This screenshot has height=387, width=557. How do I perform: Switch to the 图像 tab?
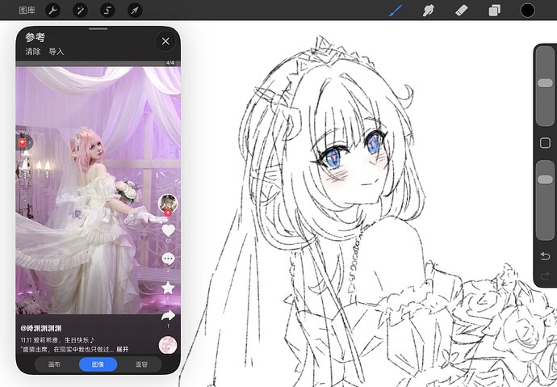pyautogui.click(x=98, y=364)
